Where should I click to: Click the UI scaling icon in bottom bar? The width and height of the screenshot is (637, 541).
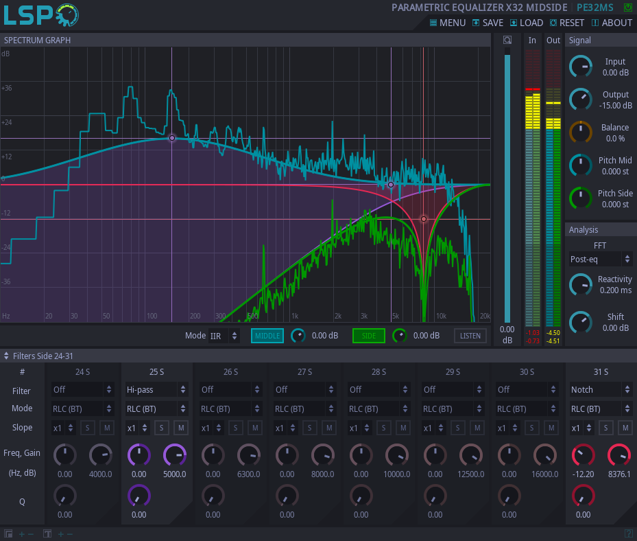pos(8,533)
